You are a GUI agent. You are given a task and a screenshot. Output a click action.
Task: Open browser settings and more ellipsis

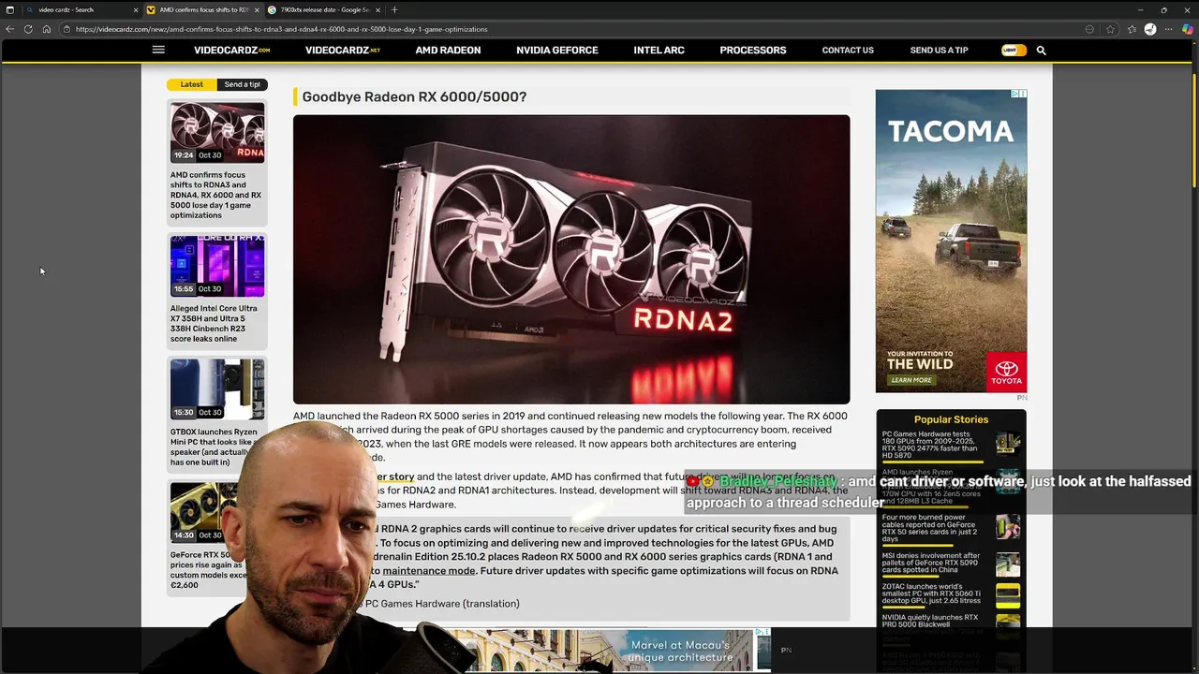pos(1168,29)
